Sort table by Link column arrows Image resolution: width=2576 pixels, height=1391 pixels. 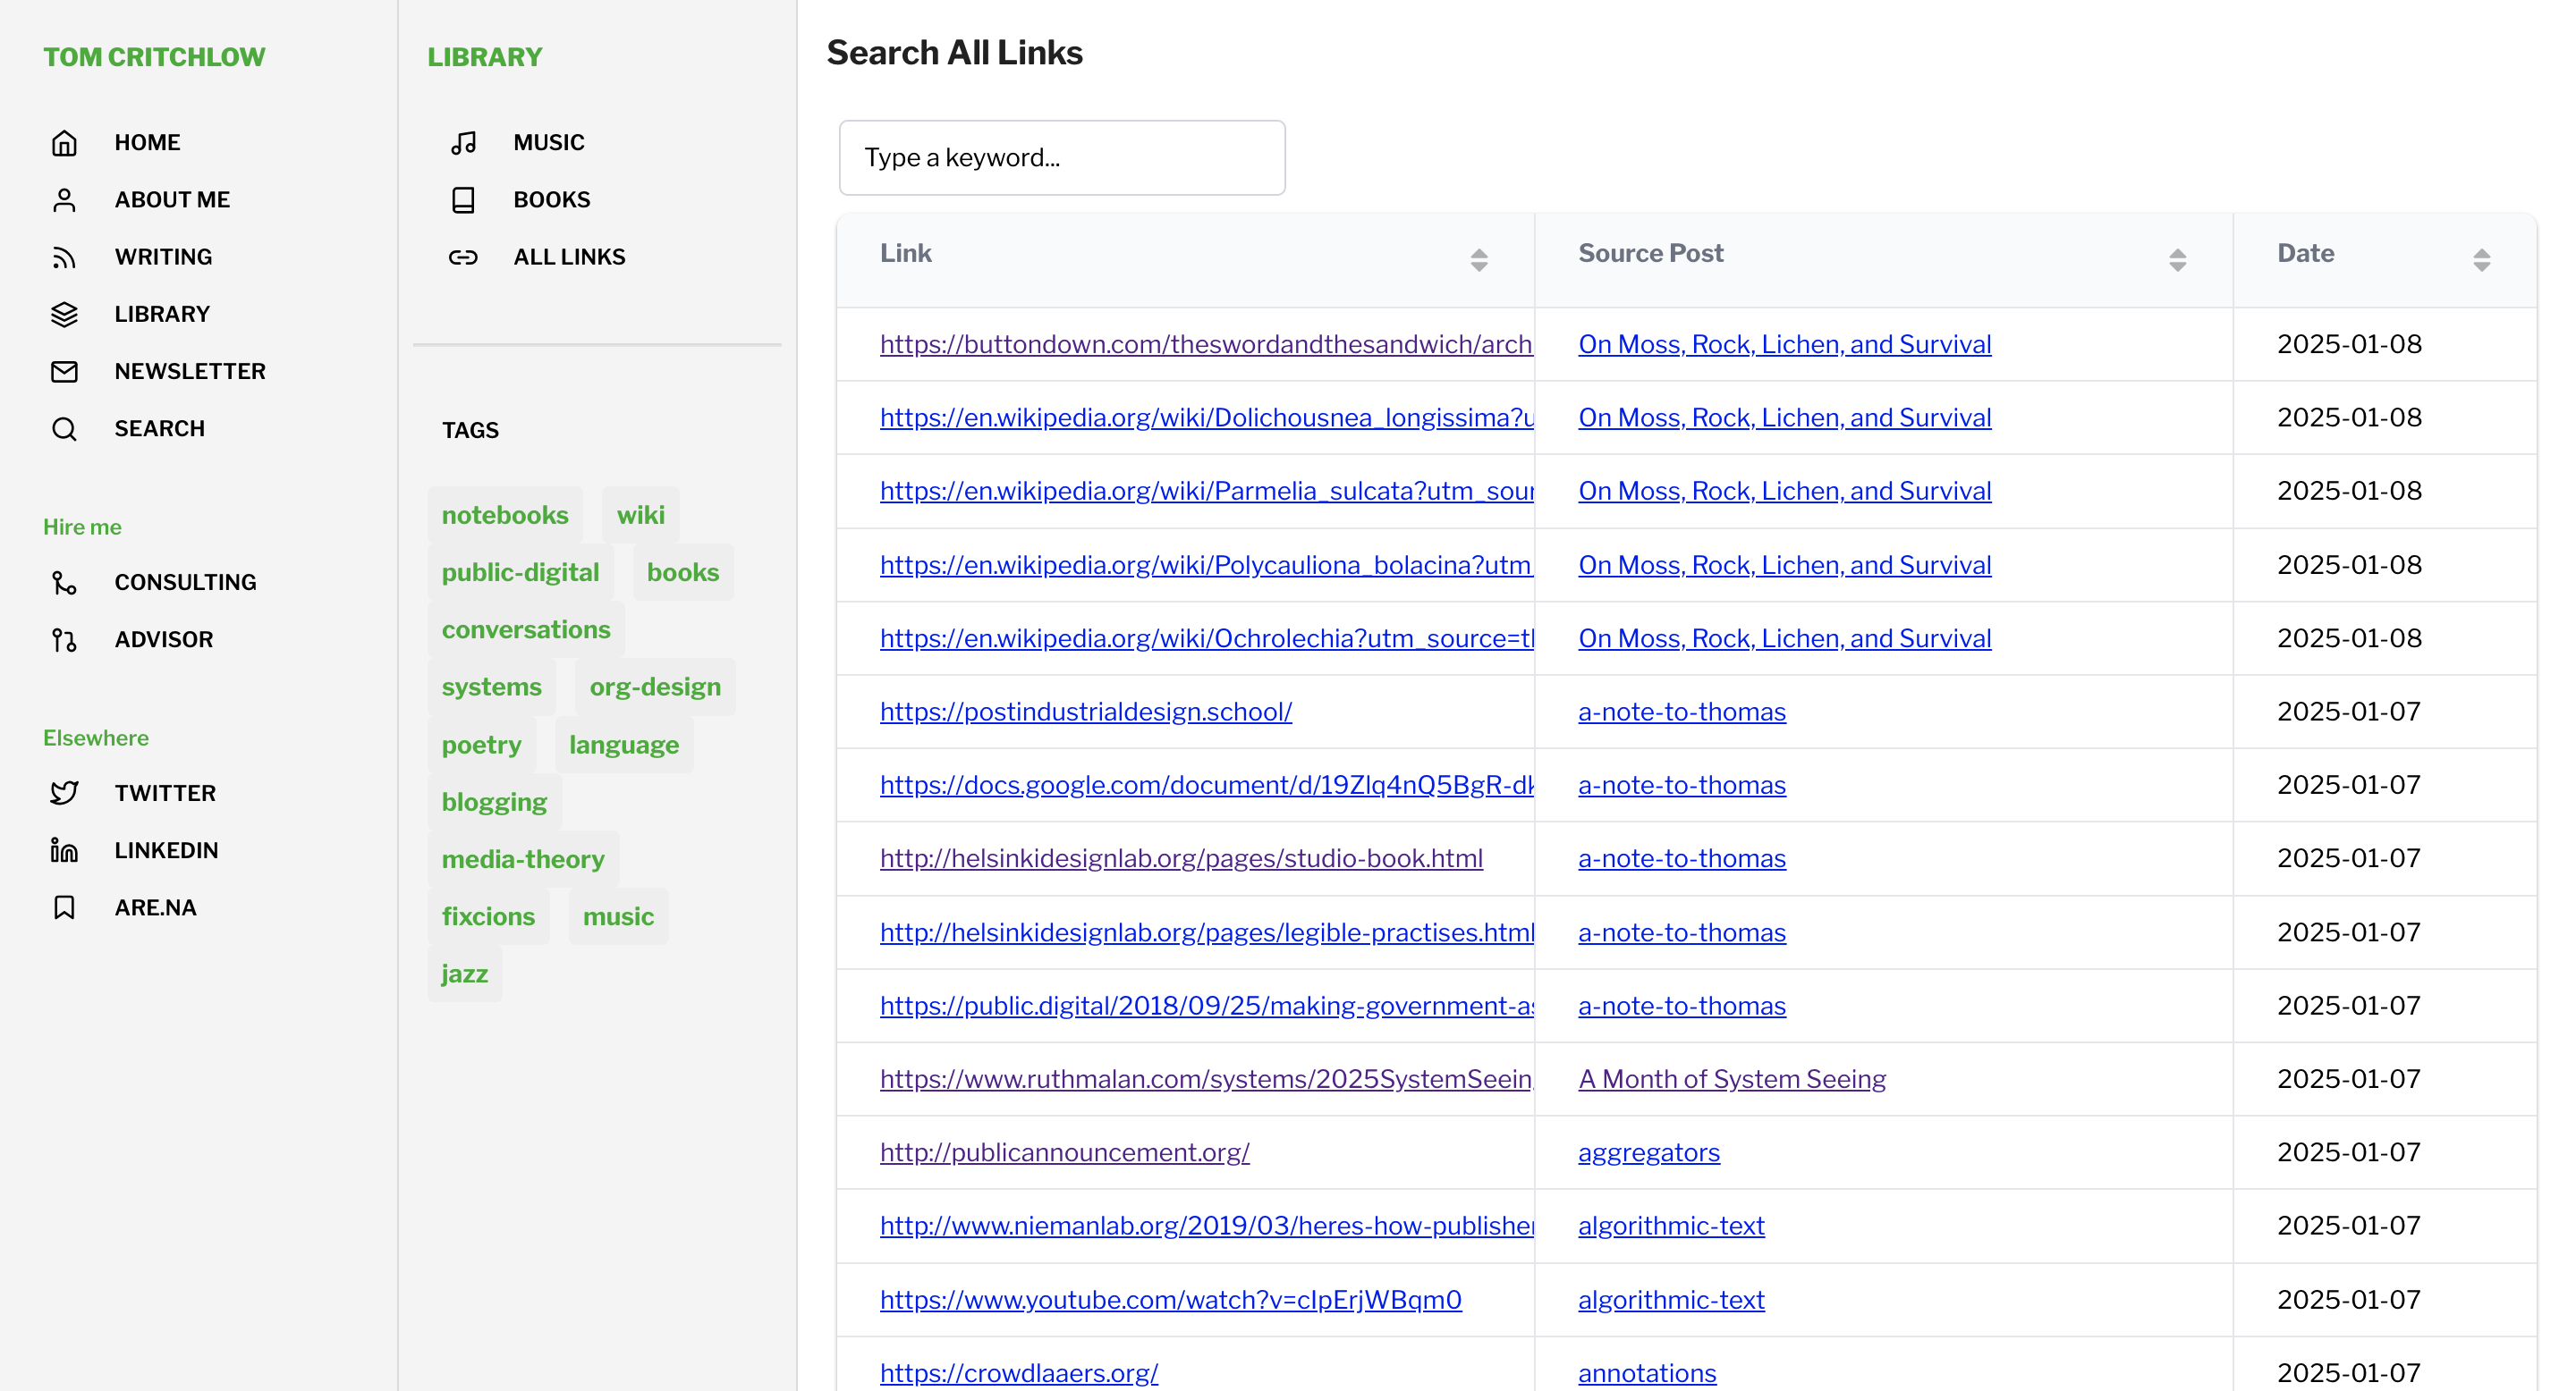coord(1479,260)
